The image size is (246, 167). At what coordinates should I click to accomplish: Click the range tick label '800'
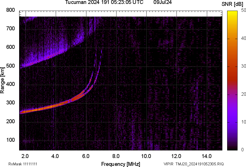tap(10, 10)
